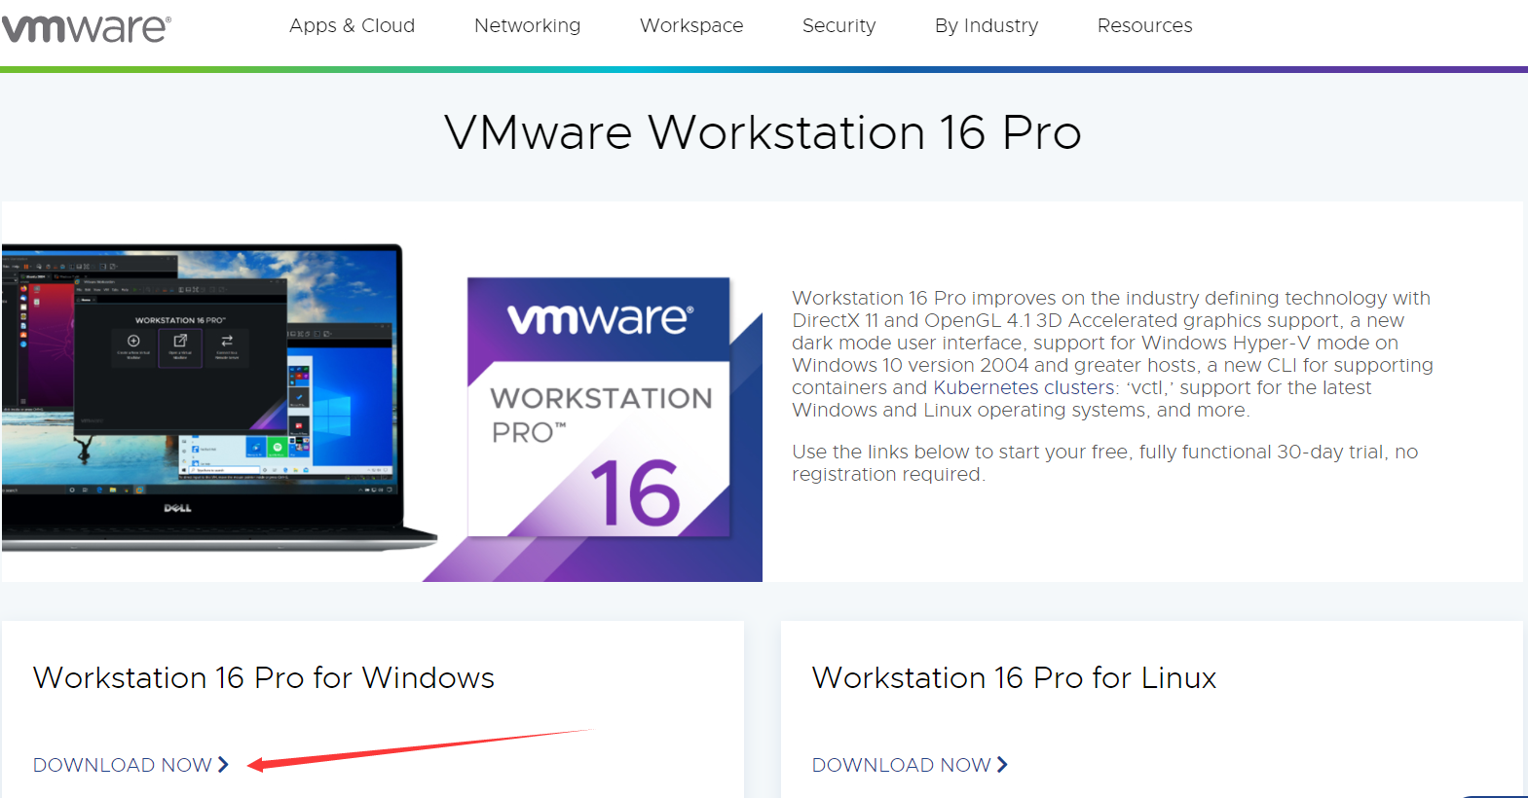Click the Workstation 16 Pro box art image

point(599,407)
